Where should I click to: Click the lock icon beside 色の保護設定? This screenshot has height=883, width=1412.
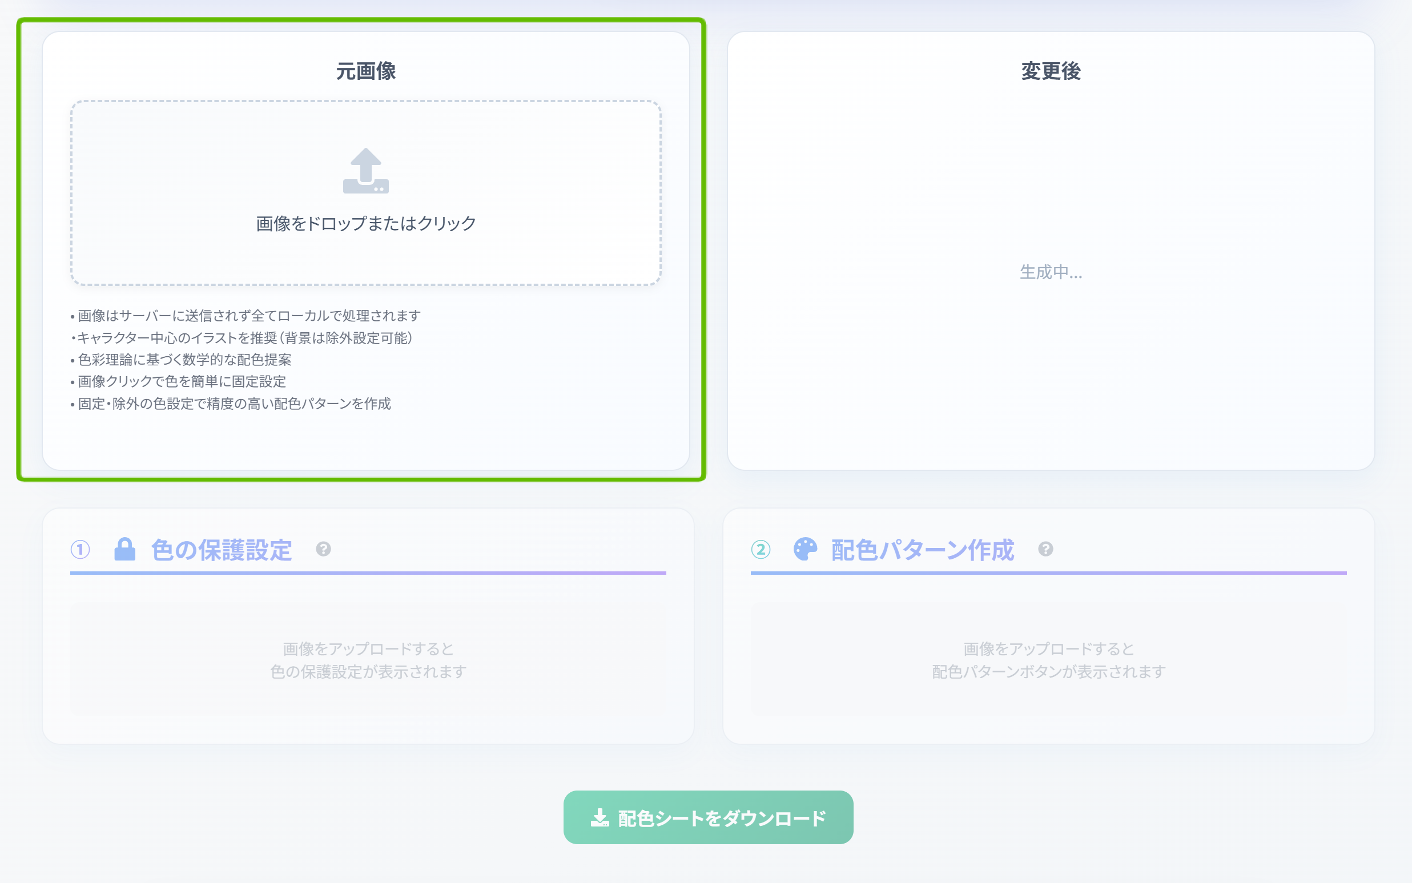tap(124, 549)
